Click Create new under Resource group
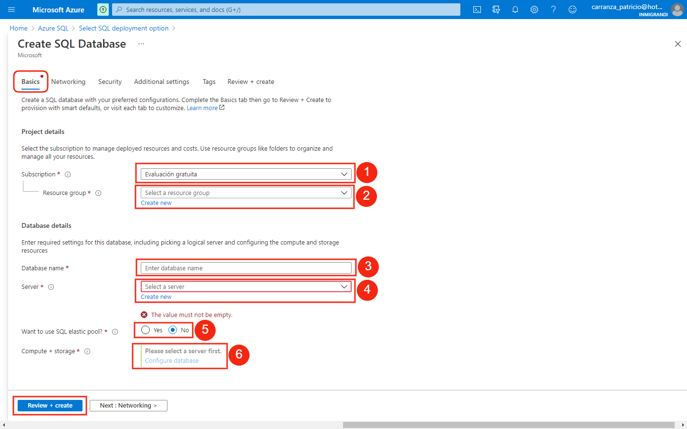The height and width of the screenshot is (429, 687). pyautogui.click(x=156, y=203)
